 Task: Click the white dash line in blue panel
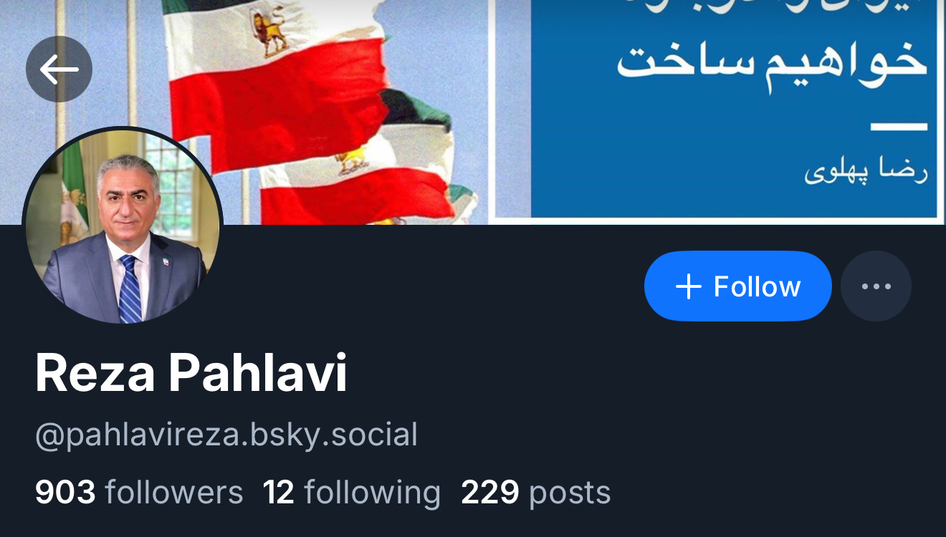click(899, 127)
